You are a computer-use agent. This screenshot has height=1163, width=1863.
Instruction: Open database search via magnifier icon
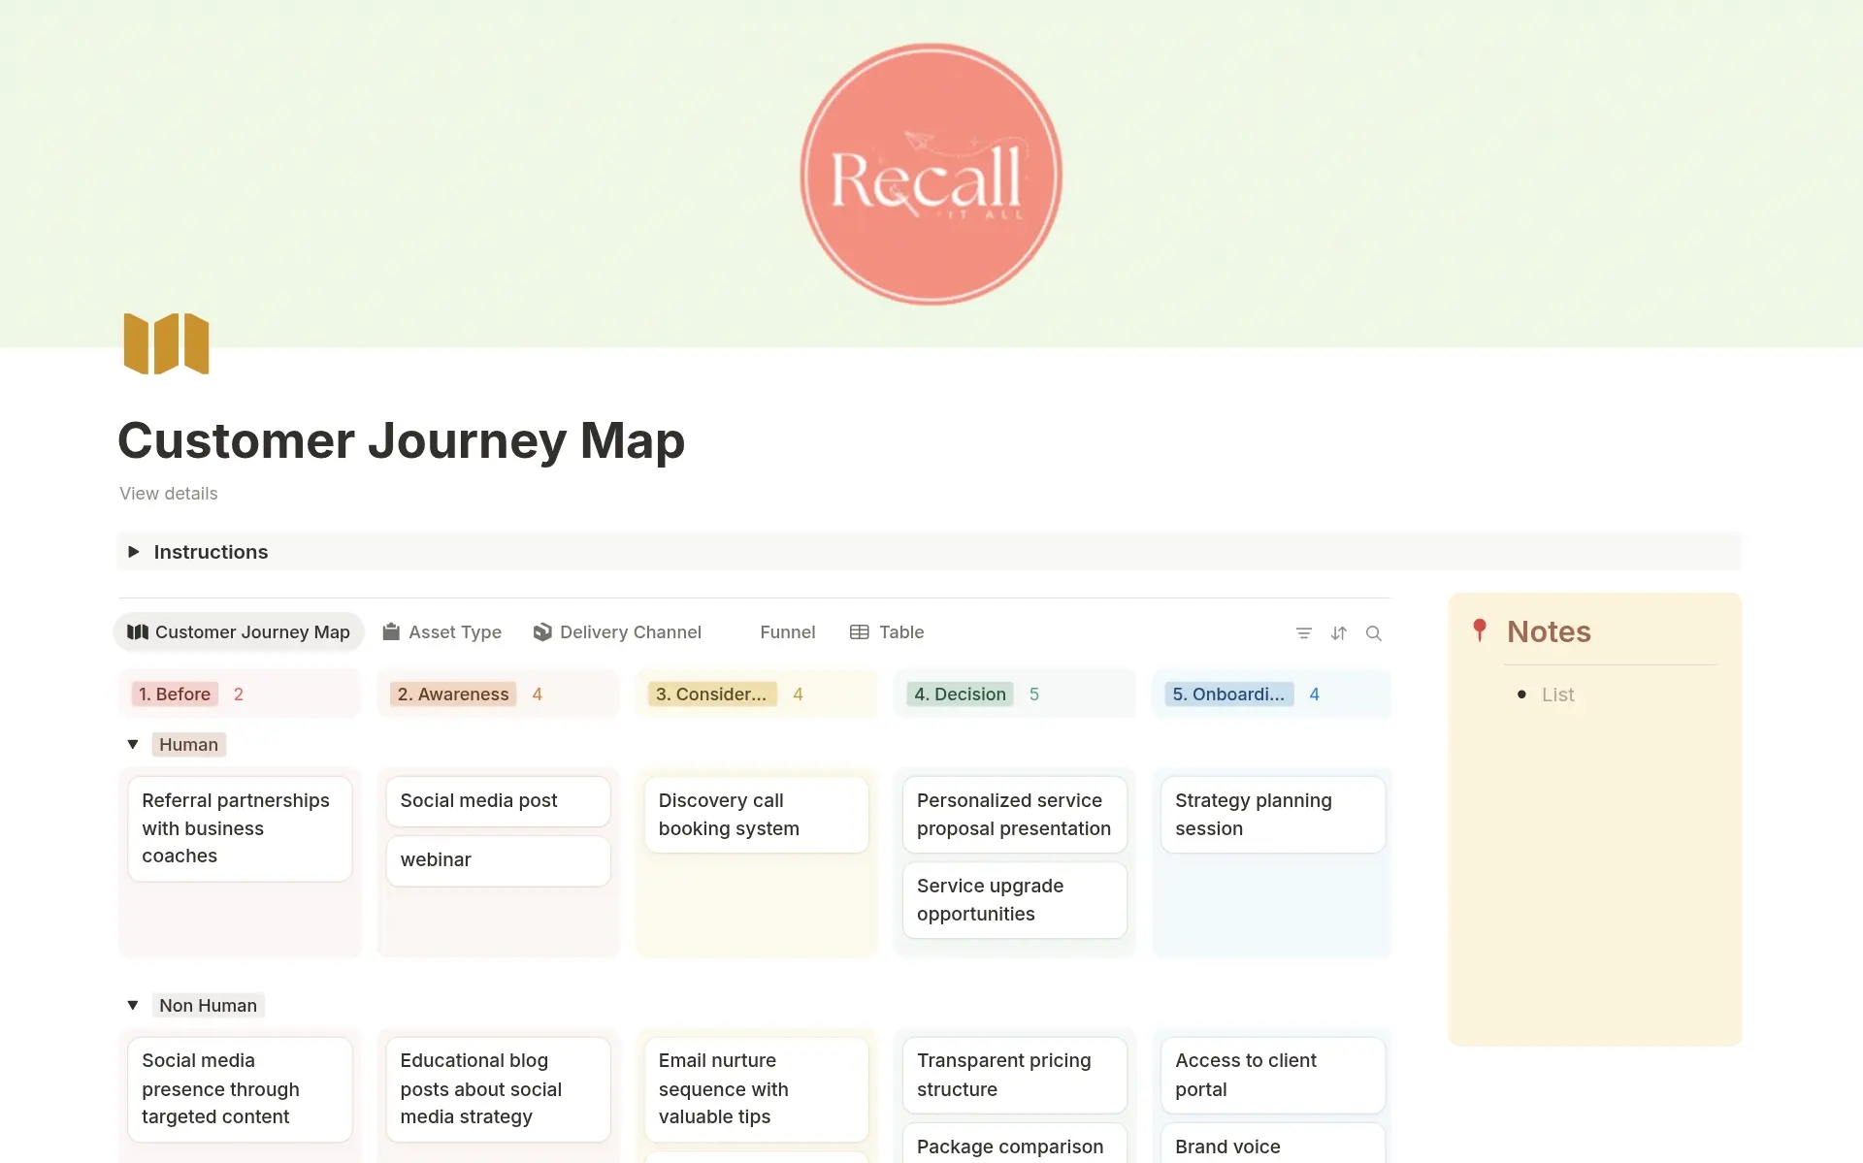pos(1375,632)
